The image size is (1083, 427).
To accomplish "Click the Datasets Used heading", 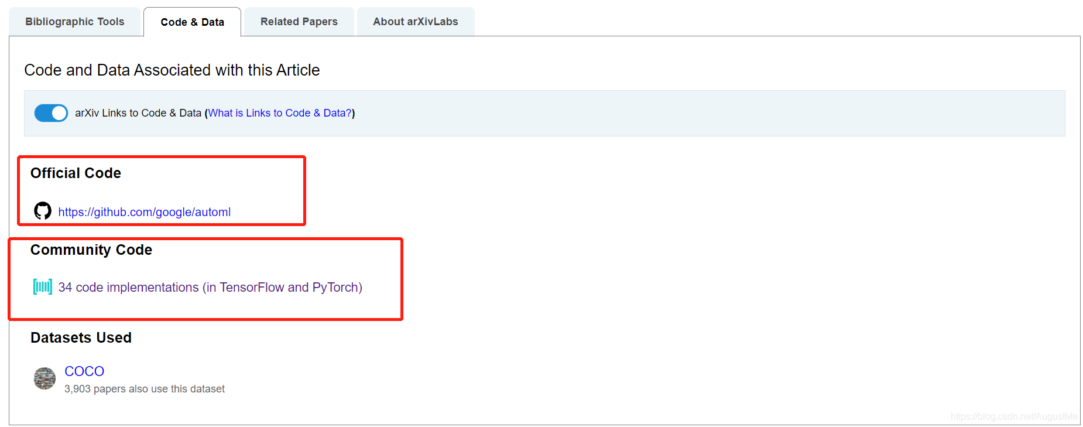I will [81, 338].
